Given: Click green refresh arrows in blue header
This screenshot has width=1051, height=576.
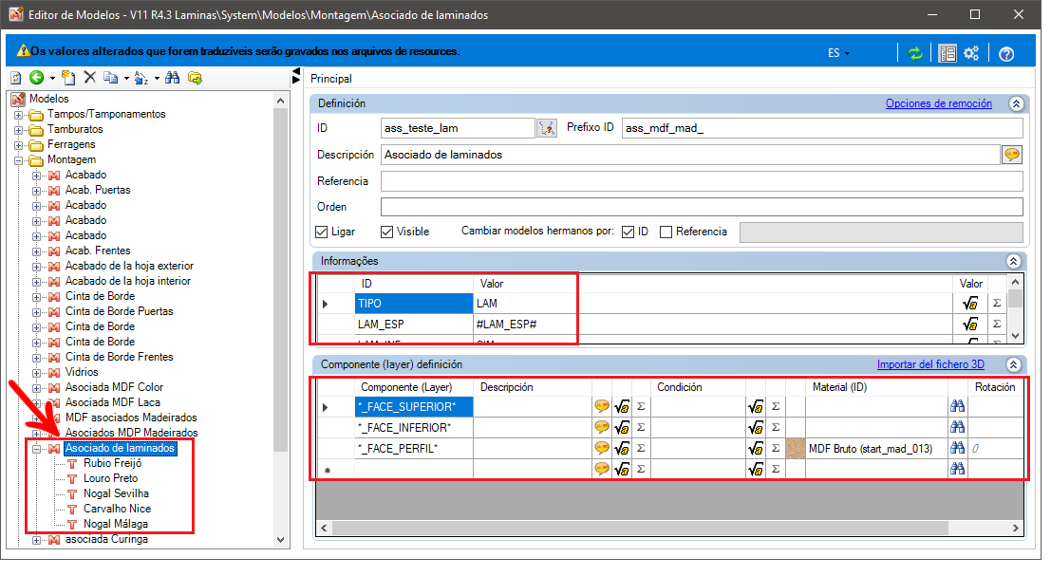Looking at the screenshot, I should [915, 53].
